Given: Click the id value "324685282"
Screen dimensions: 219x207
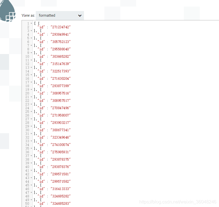Looking at the screenshot, I should point(61,196).
